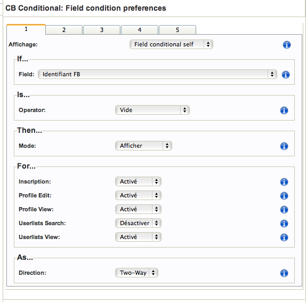The width and height of the screenshot is (306, 302).
Task: Show info tooltip for Mode
Action: click(x=284, y=146)
